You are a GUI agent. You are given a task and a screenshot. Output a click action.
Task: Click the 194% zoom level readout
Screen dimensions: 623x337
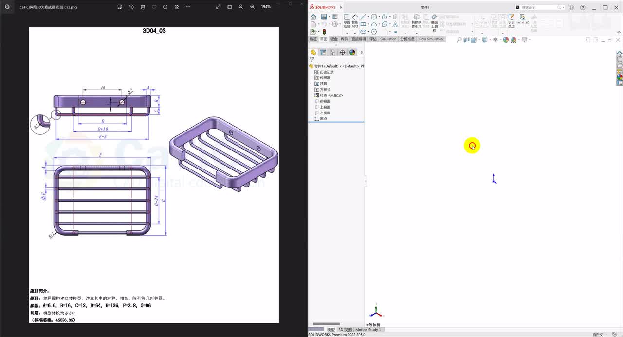pyautogui.click(x=266, y=7)
